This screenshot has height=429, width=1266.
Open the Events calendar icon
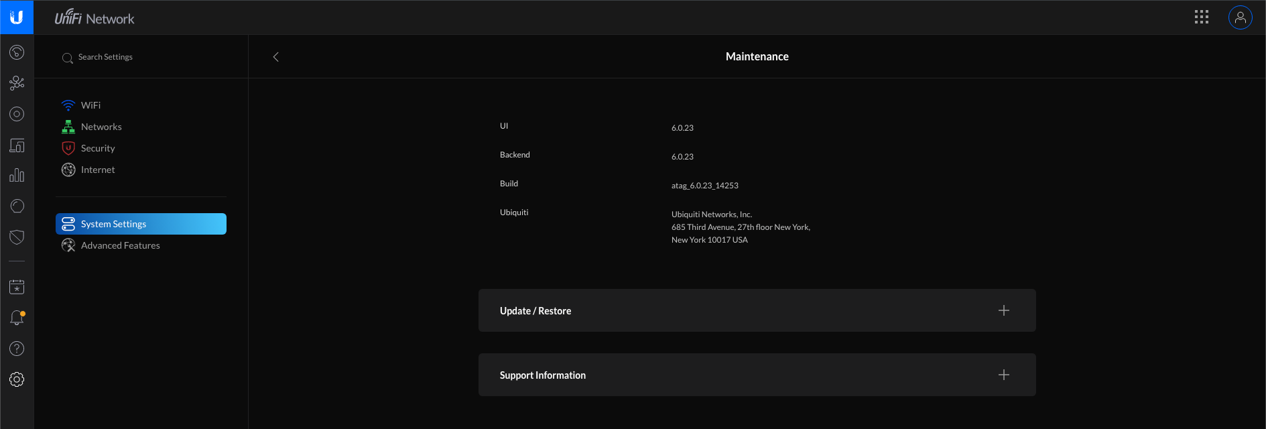(17, 287)
